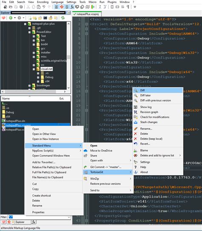Expand the installer folder tree node

[x=34, y=53]
